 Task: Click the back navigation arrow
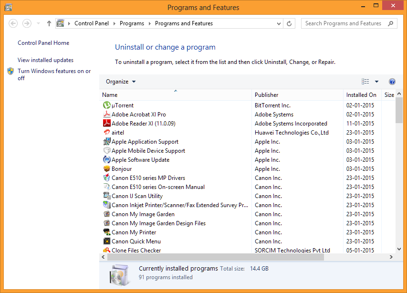[x=13, y=23]
